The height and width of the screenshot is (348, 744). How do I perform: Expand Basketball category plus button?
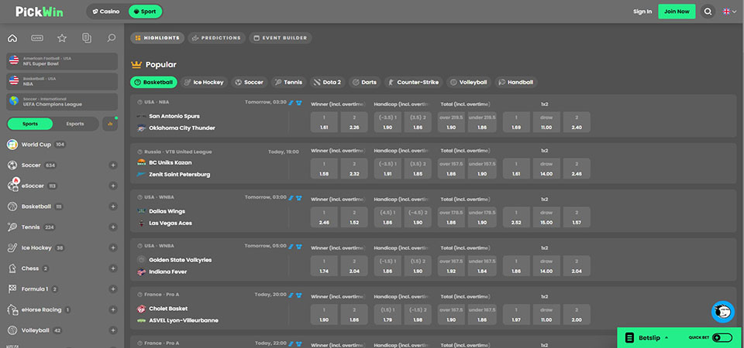point(113,206)
